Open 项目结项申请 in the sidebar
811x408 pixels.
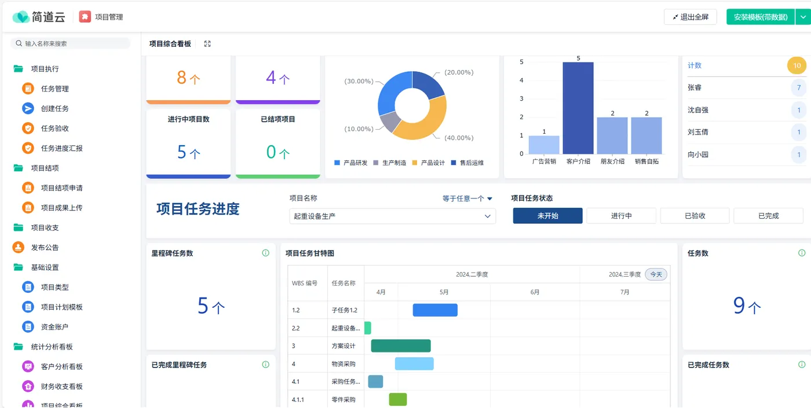[61, 188]
